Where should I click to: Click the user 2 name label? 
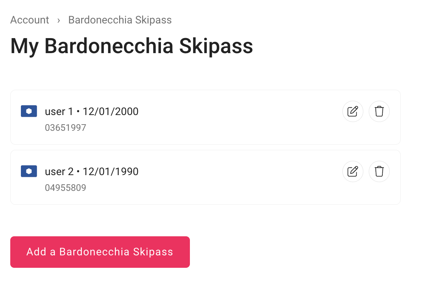(x=59, y=172)
